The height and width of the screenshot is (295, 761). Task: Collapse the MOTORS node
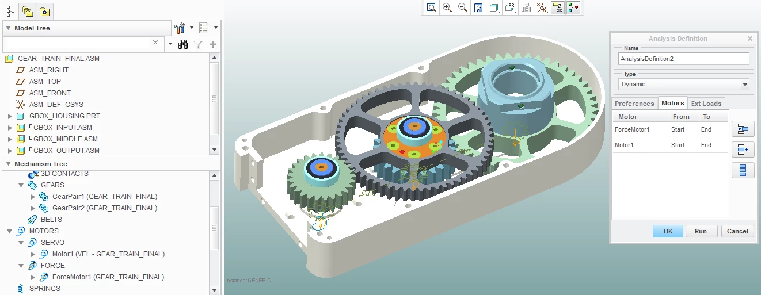(10, 231)
